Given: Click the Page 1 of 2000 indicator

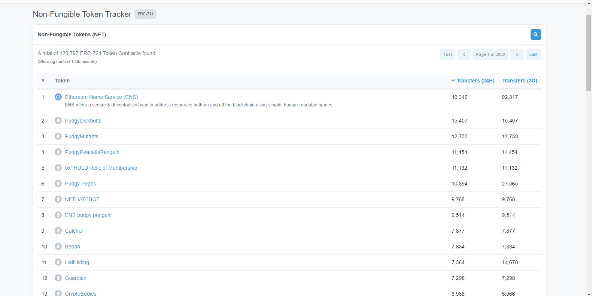Looking at the screenshot, I should click(x=491, y=54).
